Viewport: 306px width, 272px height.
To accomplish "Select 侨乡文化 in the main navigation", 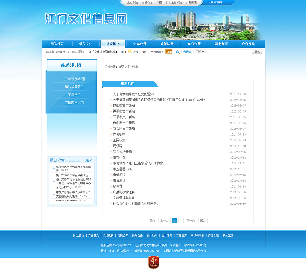I will (85, 44).
